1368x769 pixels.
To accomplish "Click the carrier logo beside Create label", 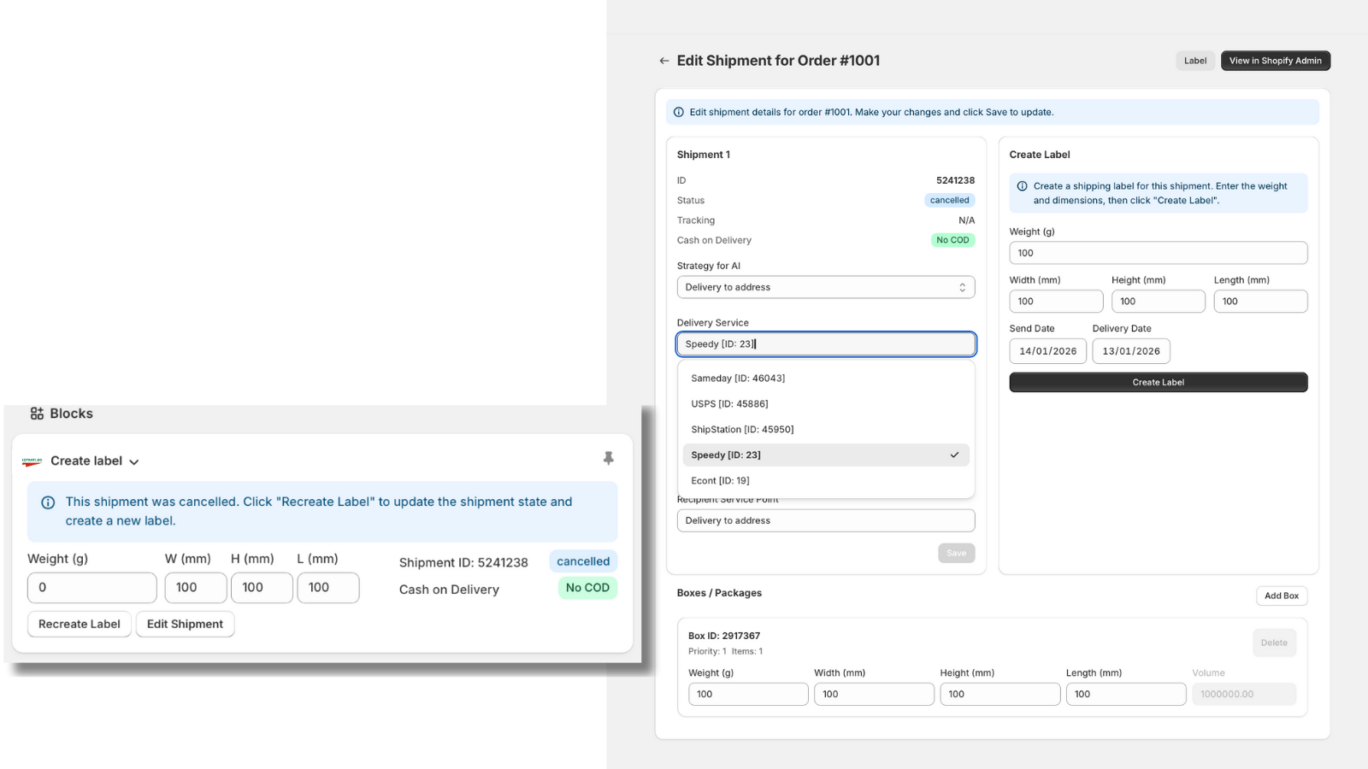I will tap(32, 461).
